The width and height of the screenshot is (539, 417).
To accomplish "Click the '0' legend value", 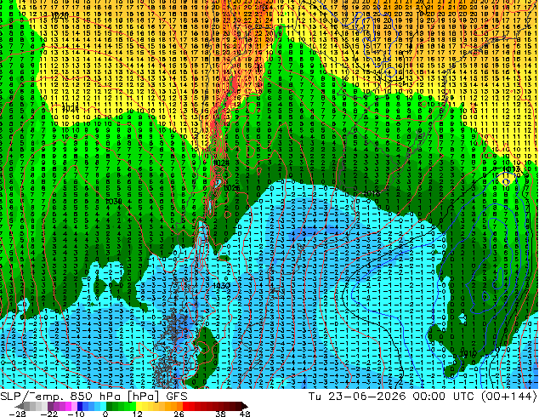I will [105, 414].
